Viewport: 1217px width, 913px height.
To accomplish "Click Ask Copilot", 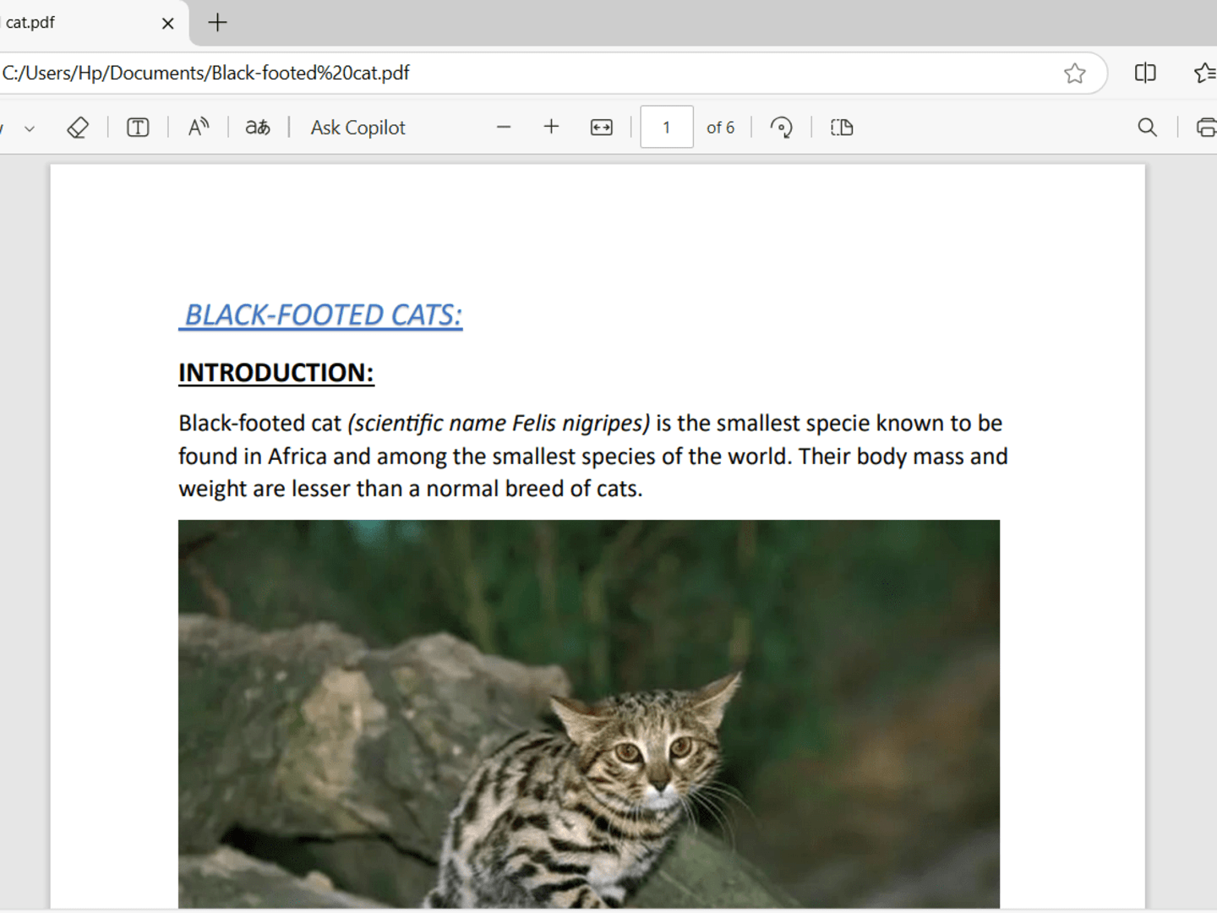I will click(x=358, y=128).
